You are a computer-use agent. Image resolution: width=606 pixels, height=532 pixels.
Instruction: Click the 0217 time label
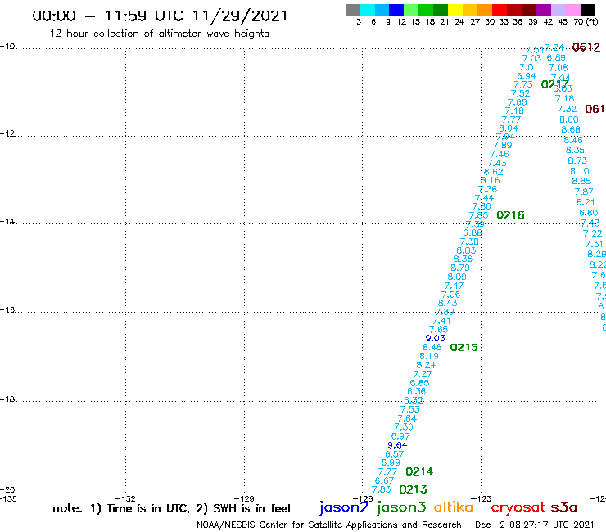555,84
